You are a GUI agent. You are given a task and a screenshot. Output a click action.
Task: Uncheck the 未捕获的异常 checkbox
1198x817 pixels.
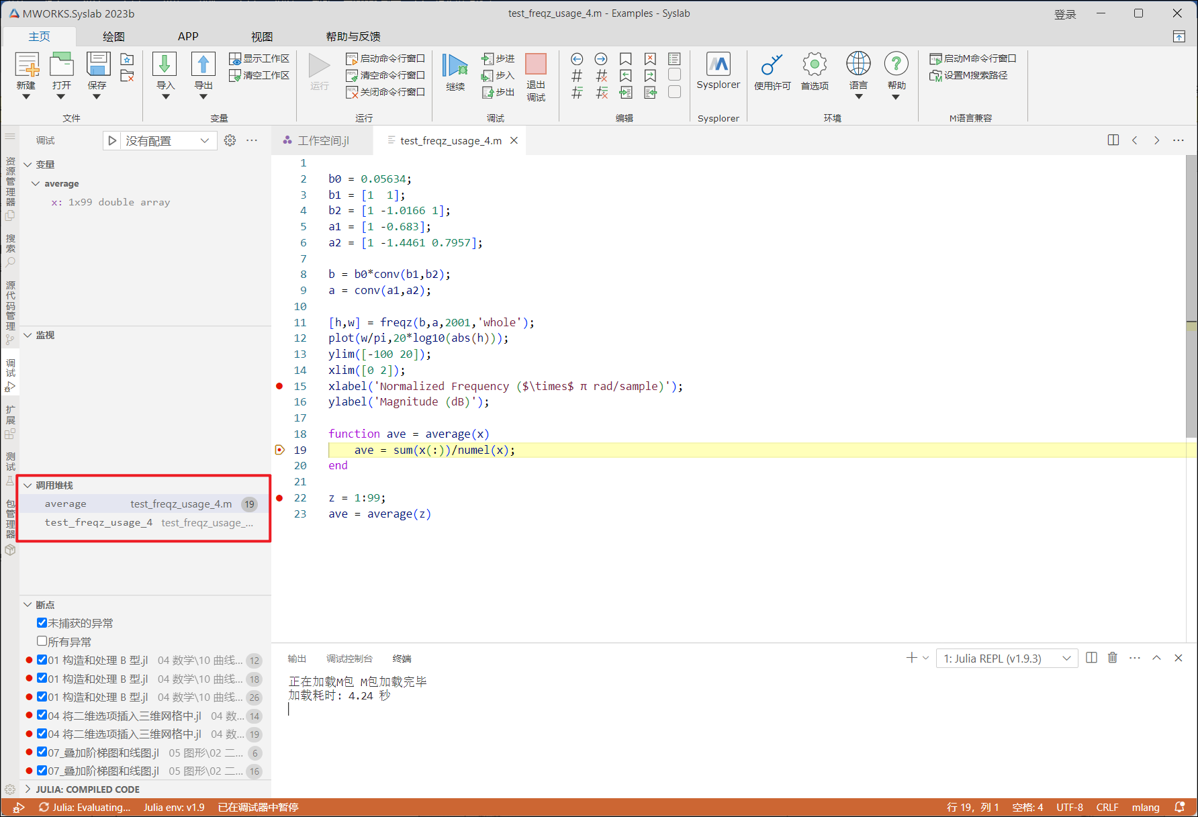click(42, 623)
